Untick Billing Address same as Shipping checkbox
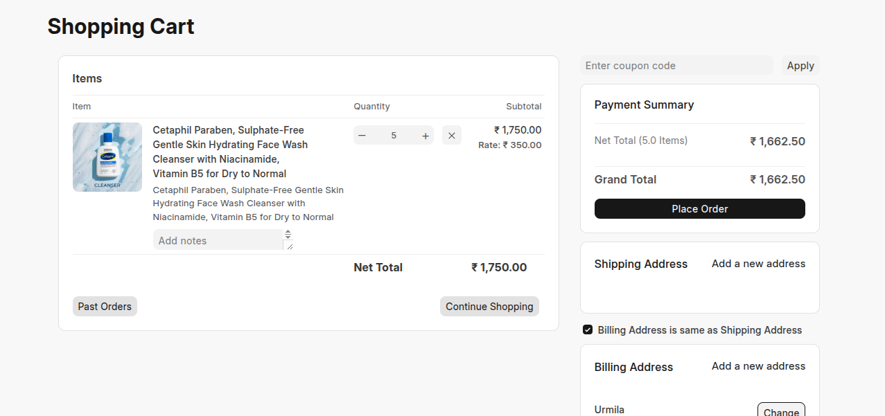885x416 pixels. pyautogui.click(x=588, y=329)
